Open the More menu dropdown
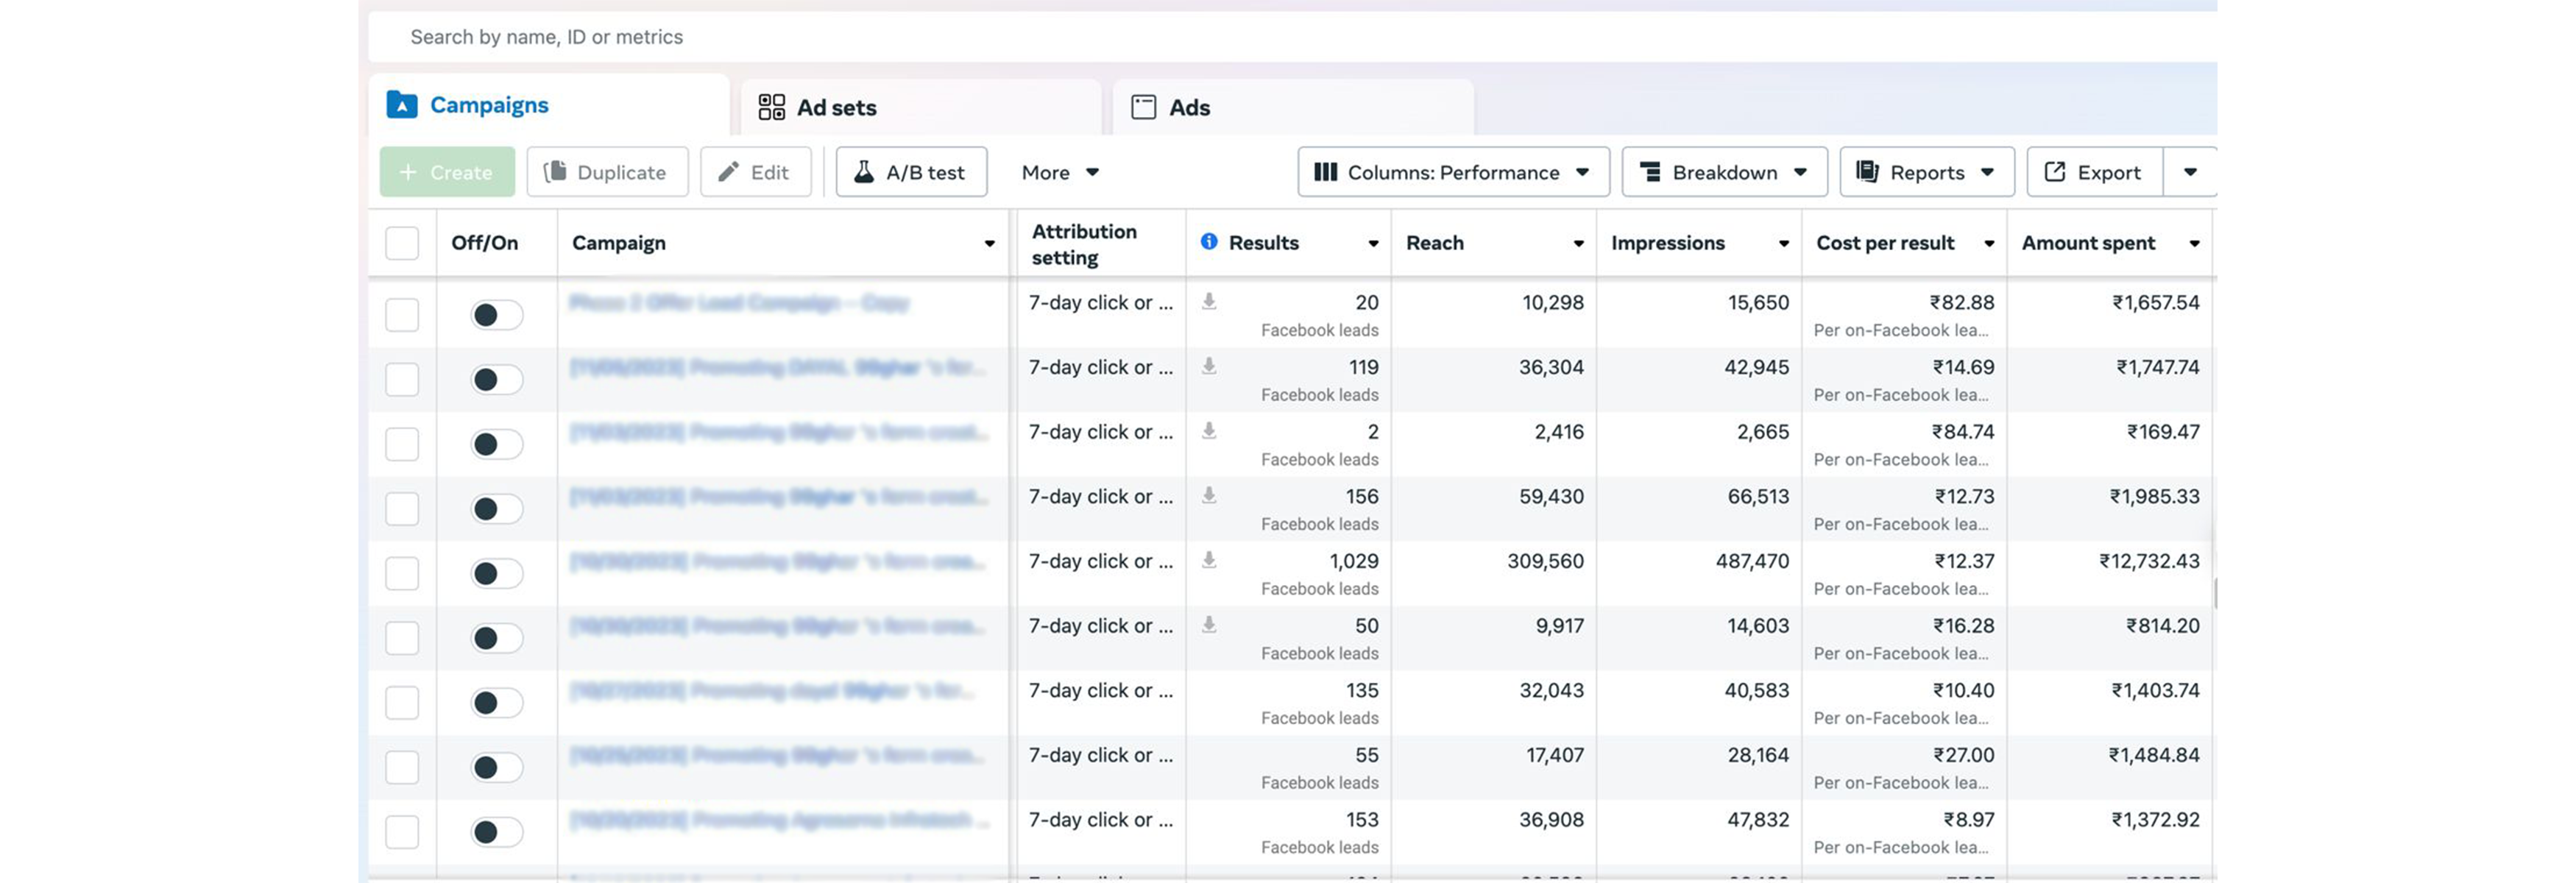The image size is (2576, 883). (x=1059, y=172)
